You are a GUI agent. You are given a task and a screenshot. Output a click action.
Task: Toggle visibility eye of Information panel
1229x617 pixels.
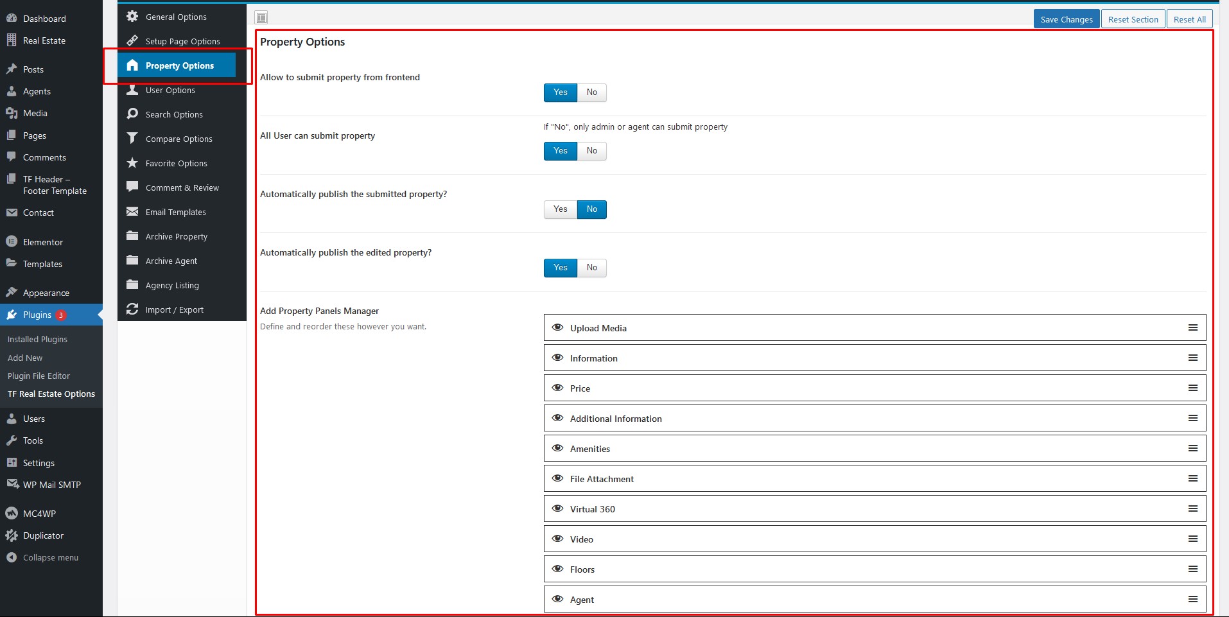tap(558, 358)
